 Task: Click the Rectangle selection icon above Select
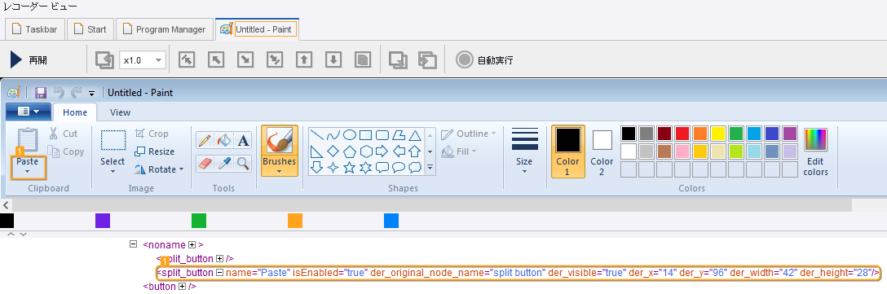pyautogui.click(x=113, y=139)
